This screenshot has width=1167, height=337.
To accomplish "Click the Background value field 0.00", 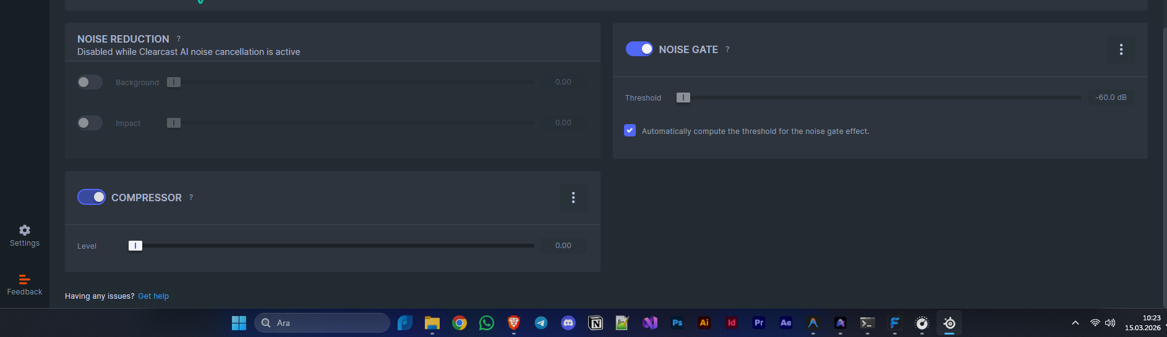I will coord(563,82).
